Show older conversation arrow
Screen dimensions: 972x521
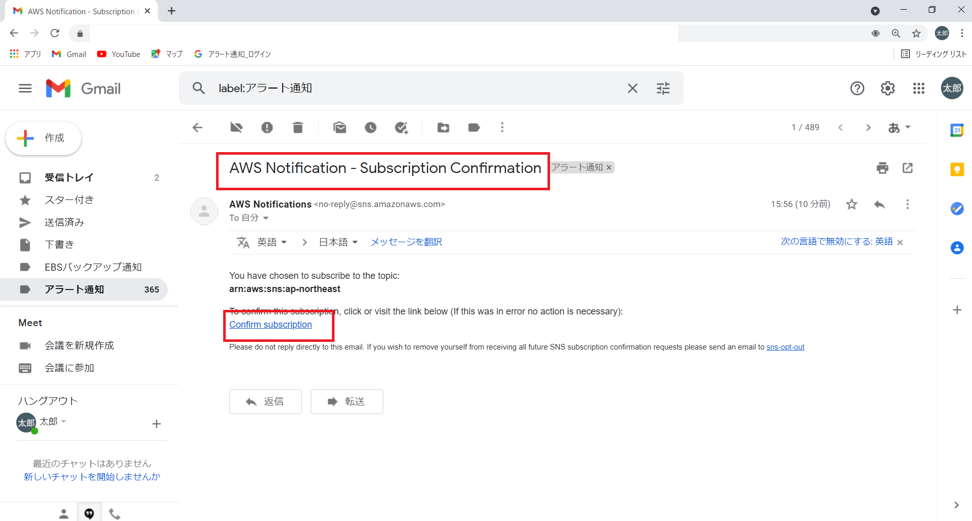(868, 127)
